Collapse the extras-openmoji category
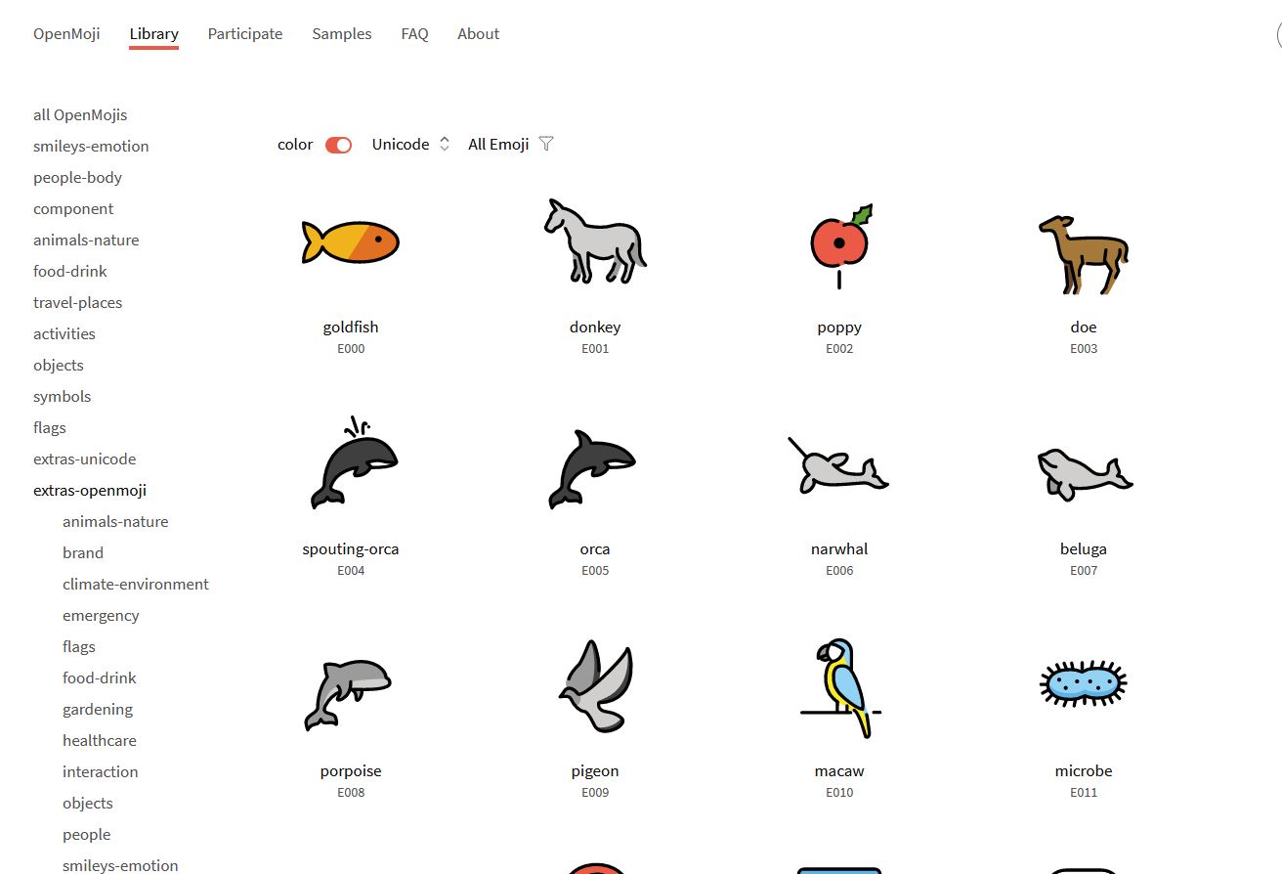1282x874 pixels. (90, 490)
